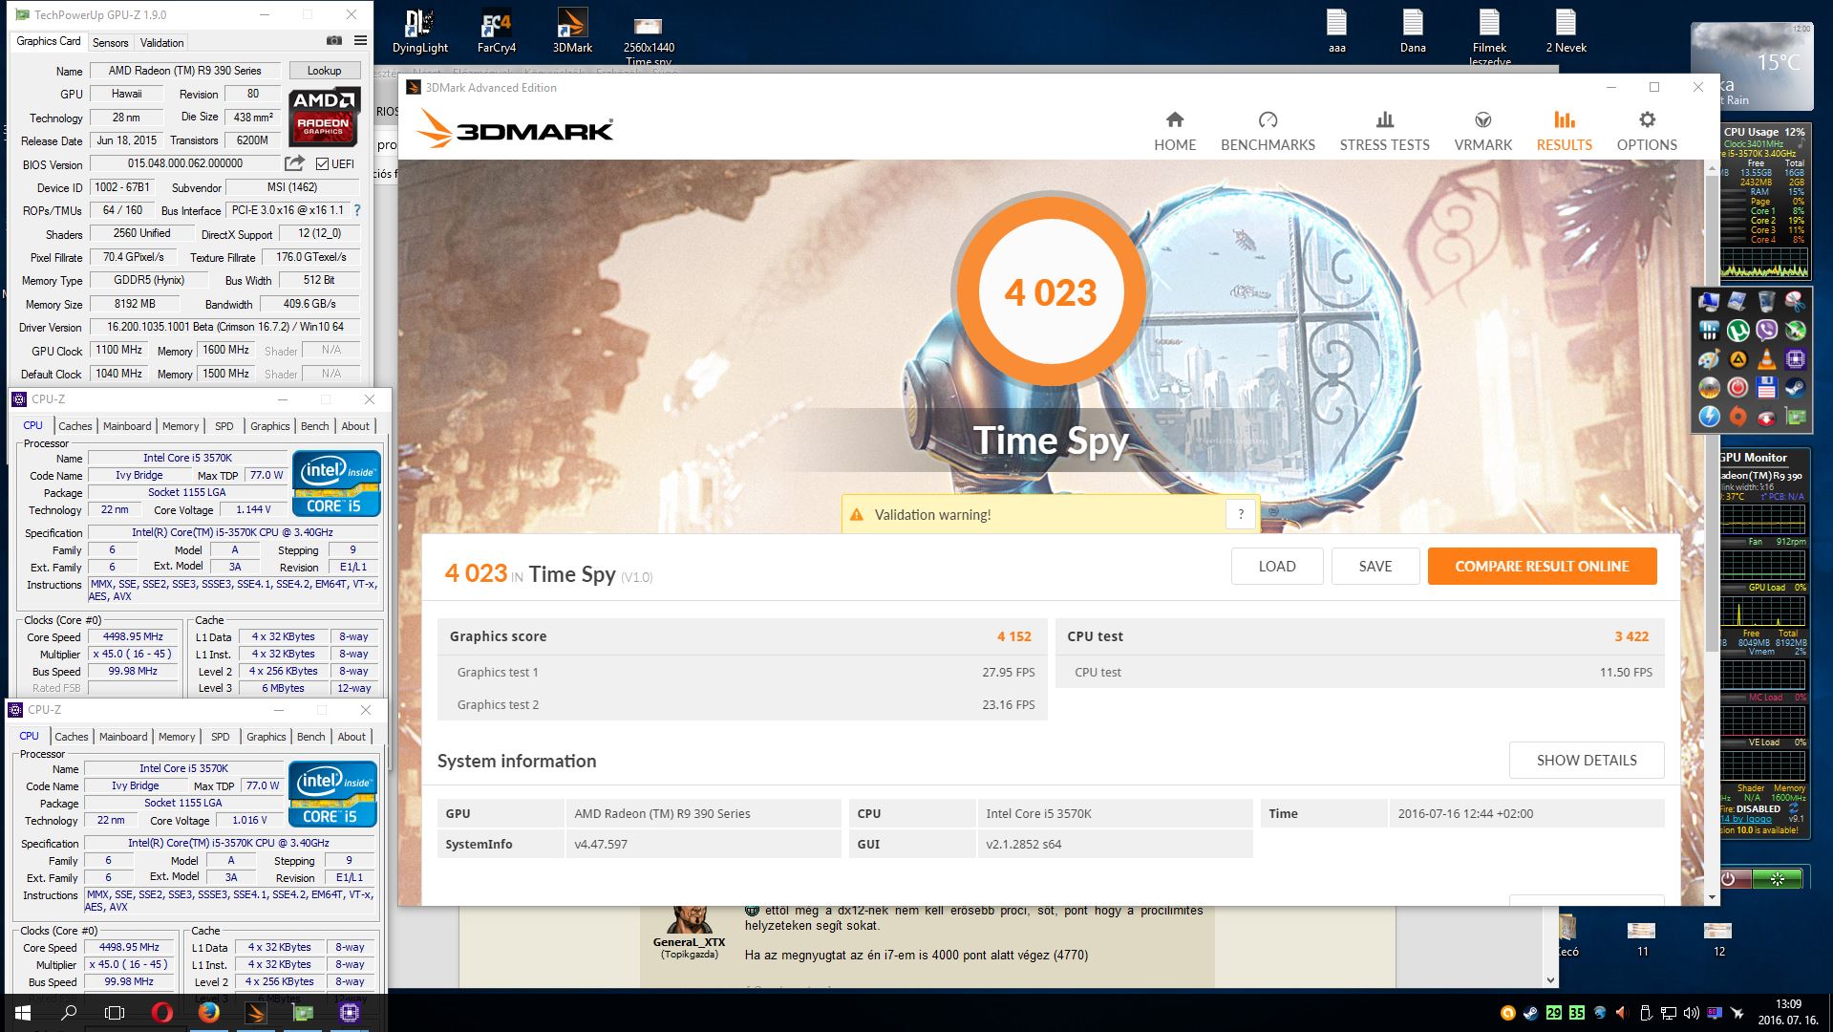This screenshot has width=1833, height=1032.
Task: Open the 3DMark desktop shortcut
Action: pos(572,32)
